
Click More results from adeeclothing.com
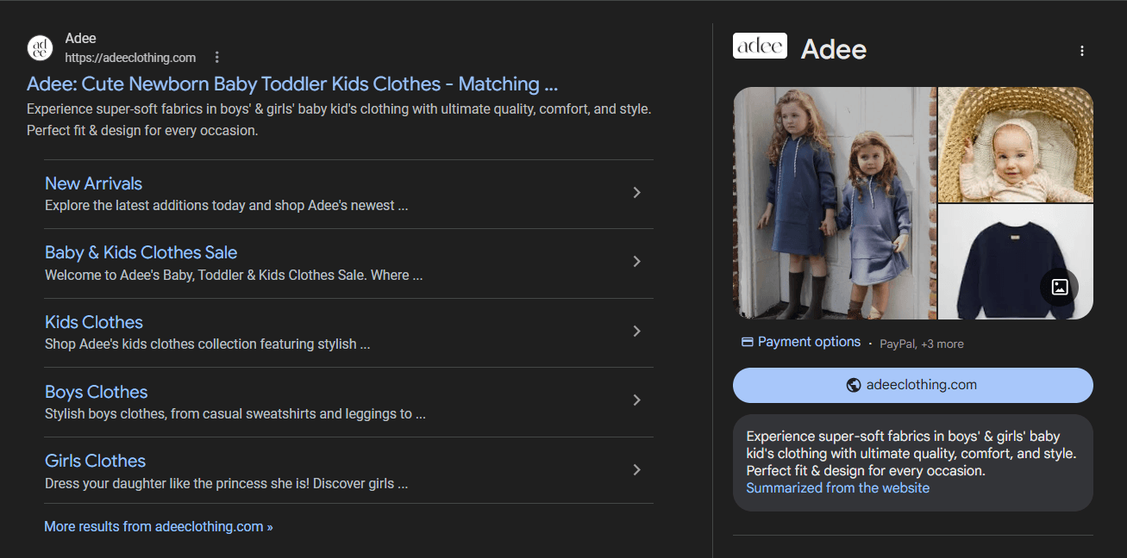point(158,526)
